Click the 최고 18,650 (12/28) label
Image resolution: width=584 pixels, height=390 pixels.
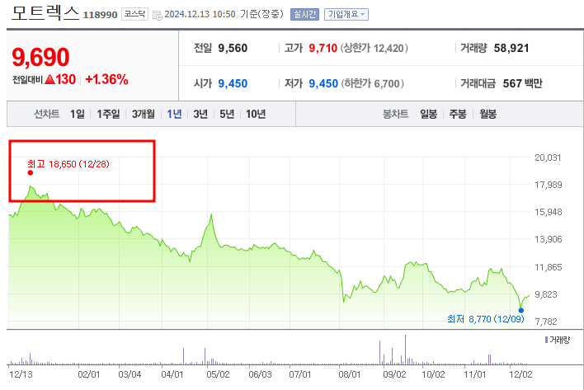click(x=68, y=164)
